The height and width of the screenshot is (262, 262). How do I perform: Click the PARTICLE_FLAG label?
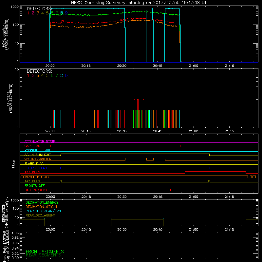[x=37, y=177]
